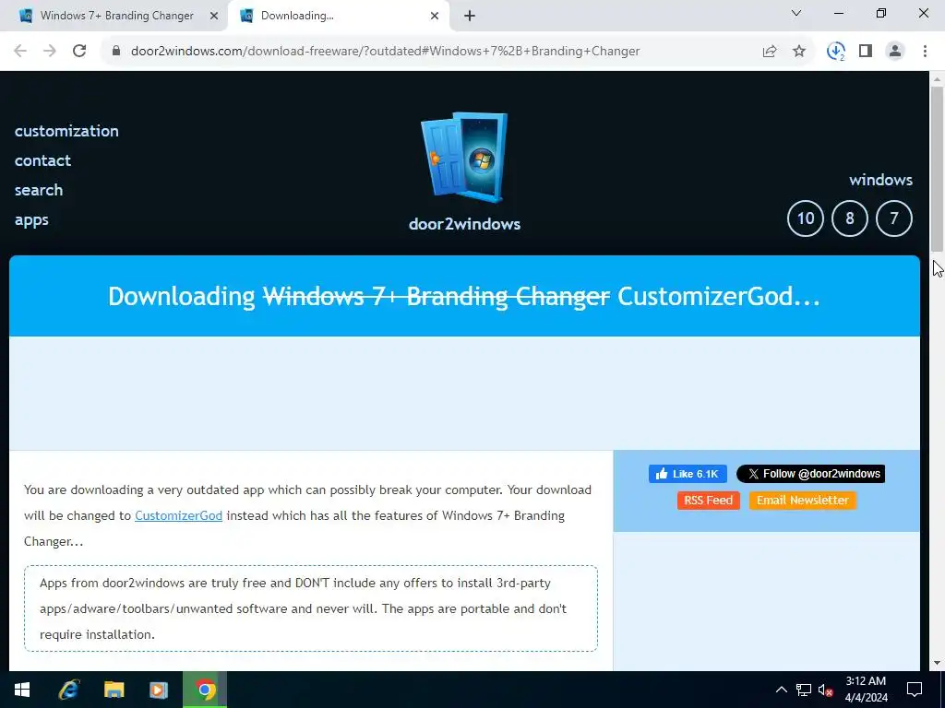Reload the page with the refresh icon

click(x=79, y=51)
